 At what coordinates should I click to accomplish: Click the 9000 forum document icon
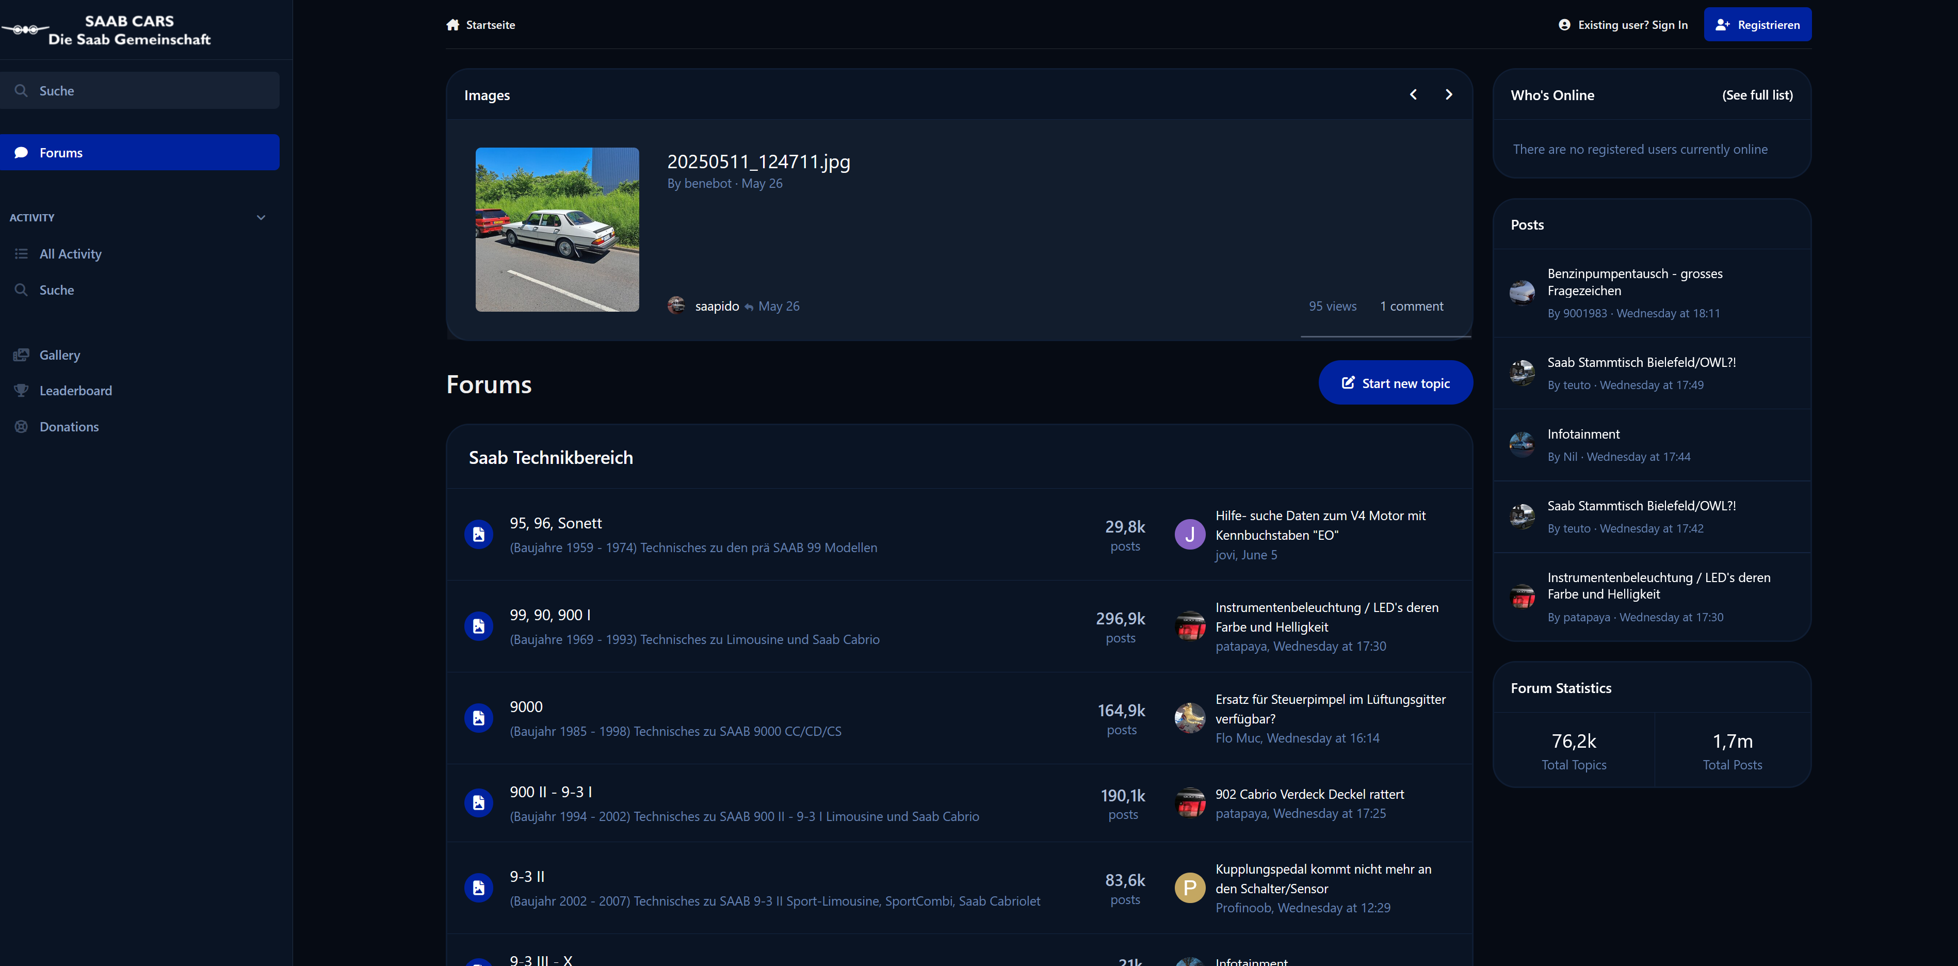coord(479,718)
